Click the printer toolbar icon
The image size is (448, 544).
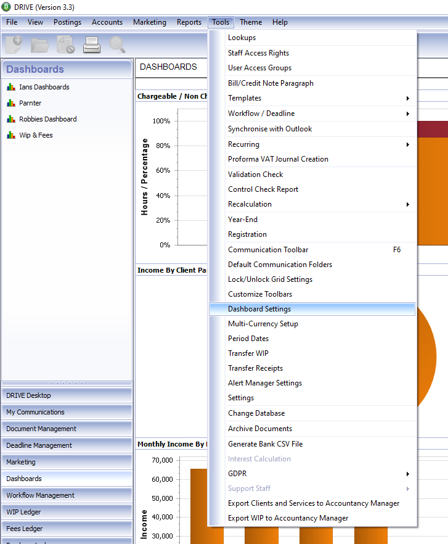tap(92, 45)
